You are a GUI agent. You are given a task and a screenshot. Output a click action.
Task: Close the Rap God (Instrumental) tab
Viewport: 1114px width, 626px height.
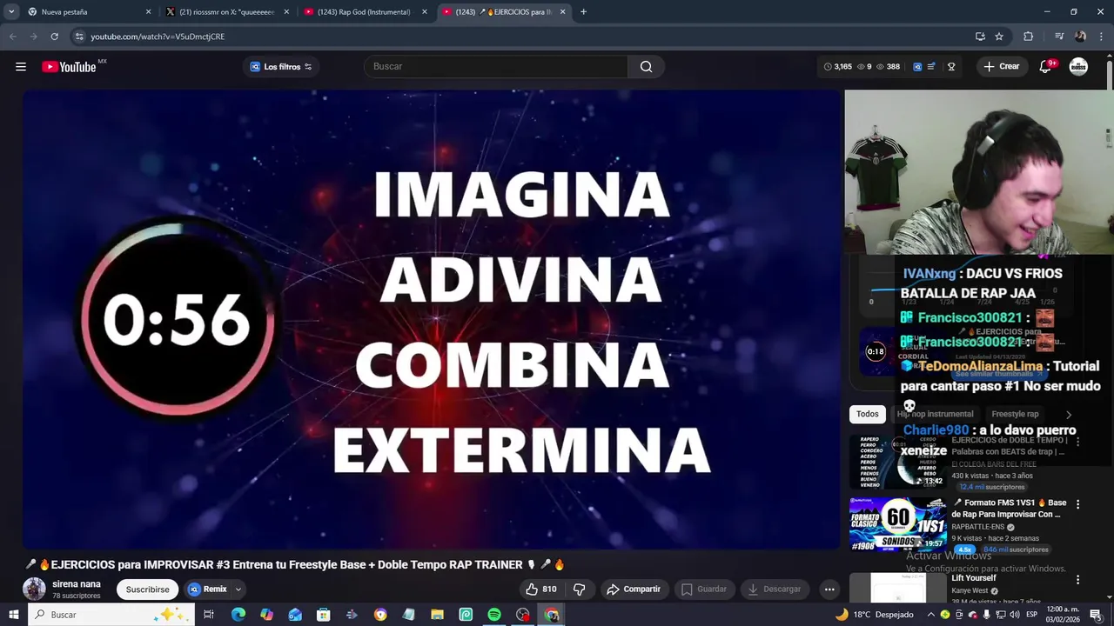[425, 12]
